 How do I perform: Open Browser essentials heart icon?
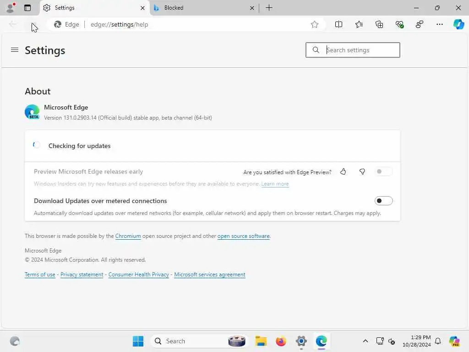pyautogui.click(x=399, y=25)
